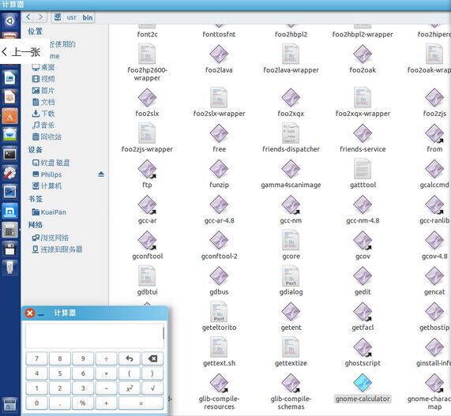This screenshot has width=451, height=416.
Task: Open the Documents (文档) sidebar folder
Action: (x=43, y=102)
